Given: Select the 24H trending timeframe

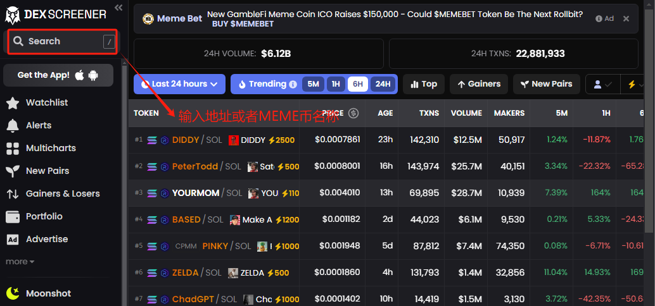Looking at the screenshot, I should (383, 84).
